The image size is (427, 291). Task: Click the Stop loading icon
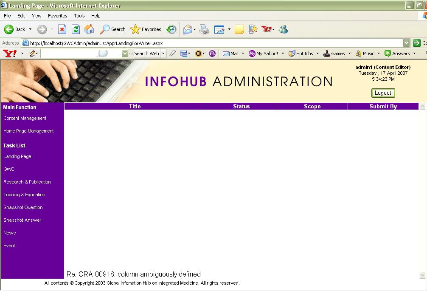(x=62, y=29)
